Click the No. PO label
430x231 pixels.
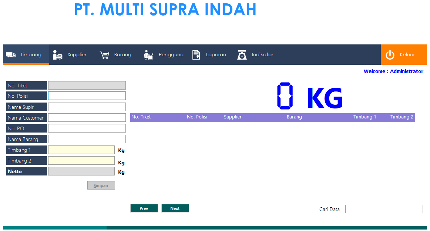tap(27, 128)
